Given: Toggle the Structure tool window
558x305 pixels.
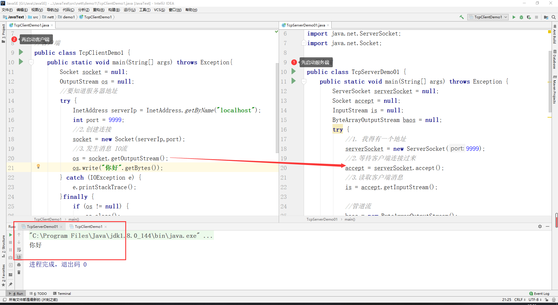Looking at the screenshot, I should pyautogui.click(x=3, y=246).
